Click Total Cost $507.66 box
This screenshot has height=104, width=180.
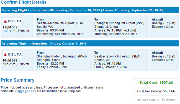[x=156, y=83]
